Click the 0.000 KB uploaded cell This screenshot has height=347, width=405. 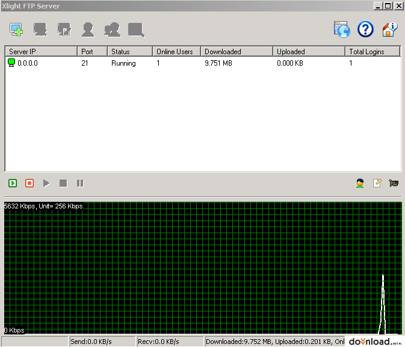pos(290,63)
